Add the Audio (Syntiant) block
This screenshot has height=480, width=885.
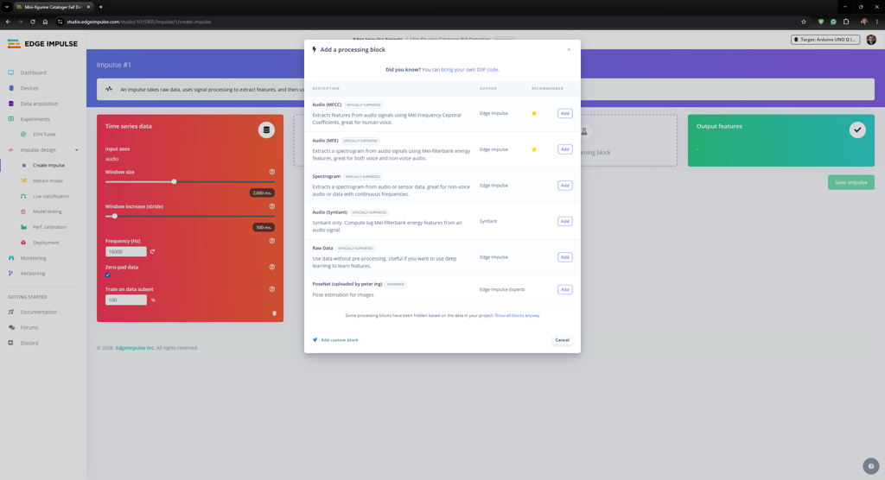click(564, 221)
